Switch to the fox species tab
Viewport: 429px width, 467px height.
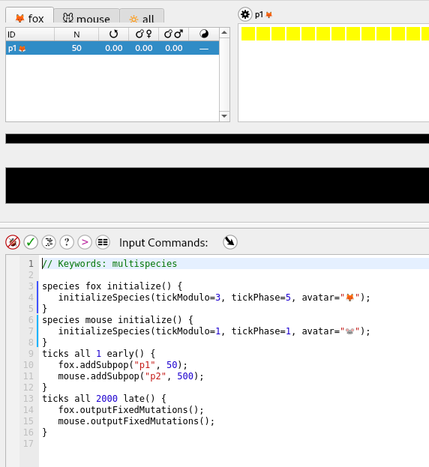[x=29, y=16]
